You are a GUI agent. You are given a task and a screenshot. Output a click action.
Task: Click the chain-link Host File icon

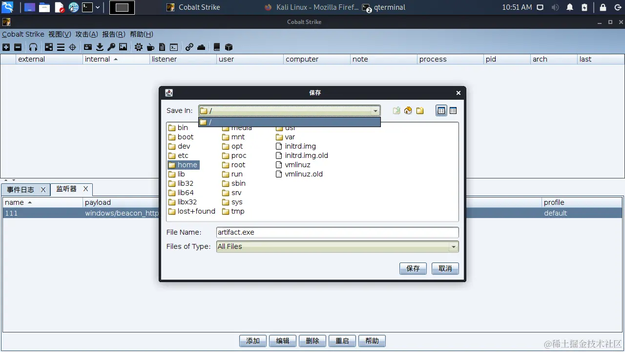(x=189, y=47)
